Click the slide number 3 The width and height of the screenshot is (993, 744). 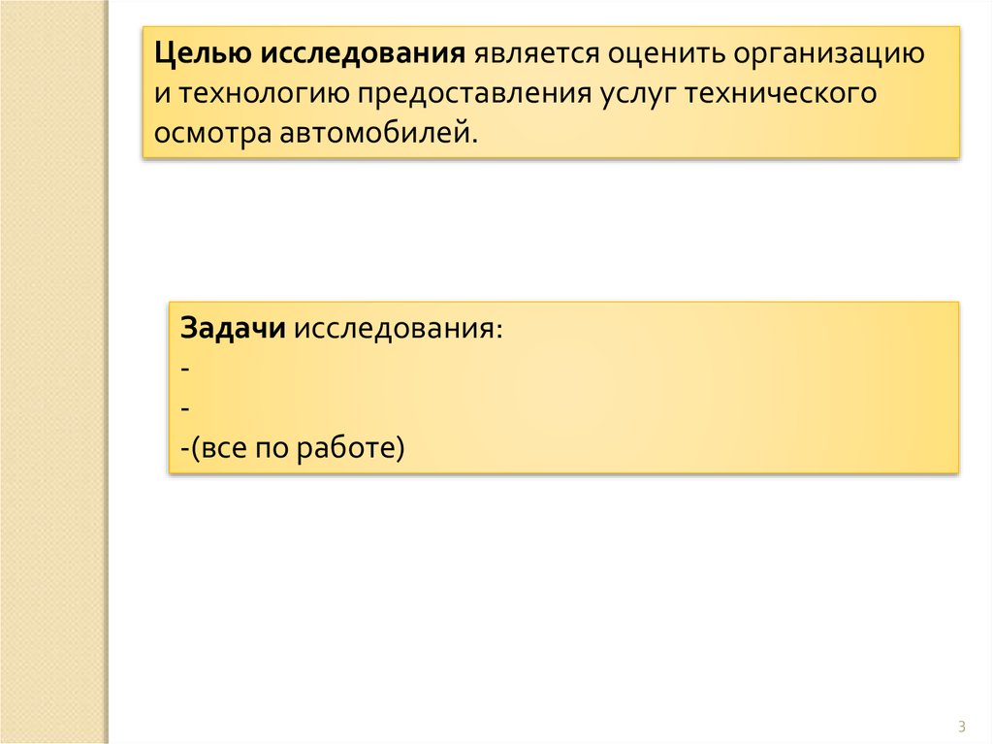pos(961,727)
